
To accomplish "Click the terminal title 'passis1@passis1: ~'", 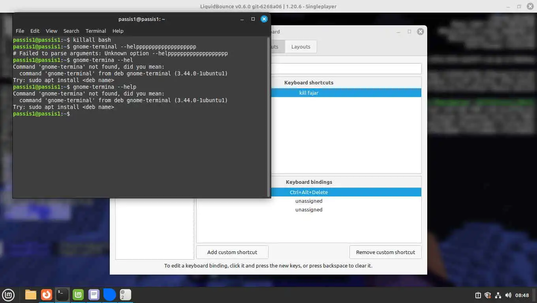I will tap(142, 19).
